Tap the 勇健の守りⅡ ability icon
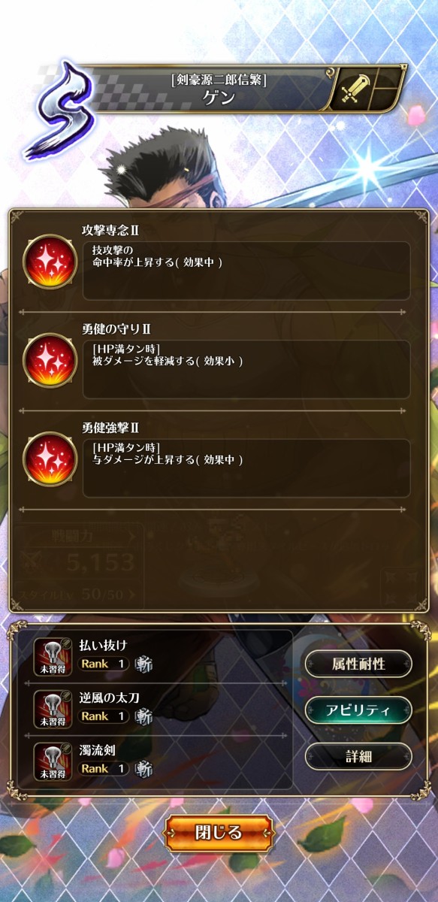Screen dimensions: 438x902 point(50,359)
